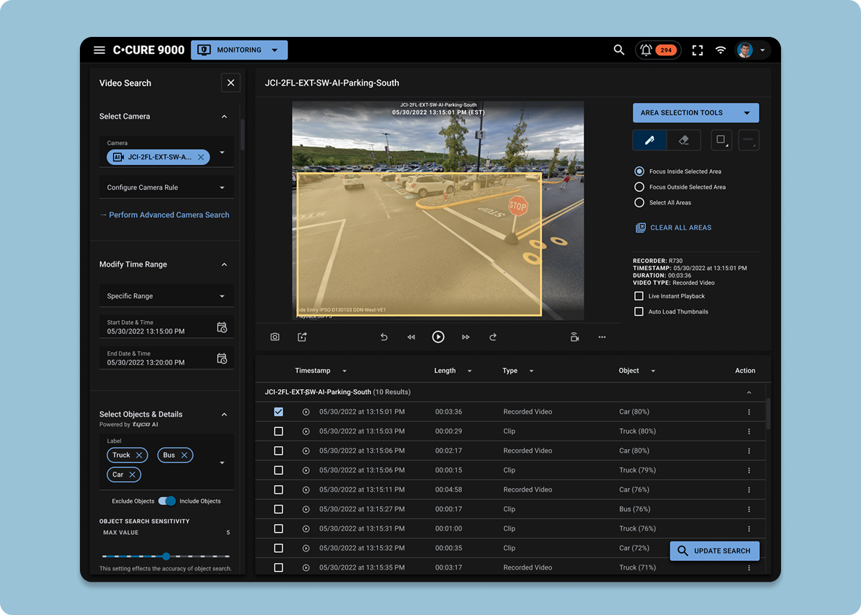This screenshot has width=861, height=615.
Task: Take a snapshot with the camera icon
Action: tap(275, 336)
